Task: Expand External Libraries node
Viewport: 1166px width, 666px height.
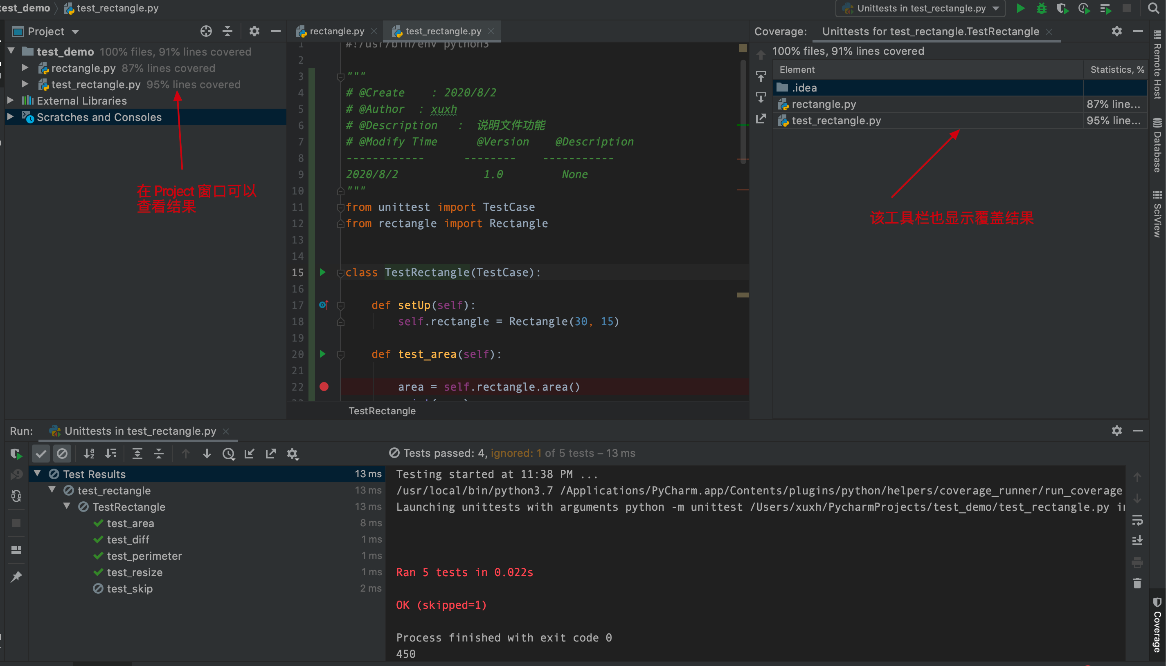Action: [11, 100]
